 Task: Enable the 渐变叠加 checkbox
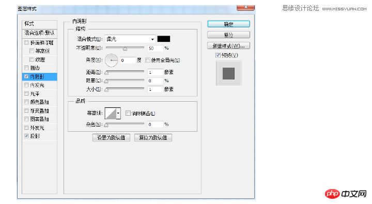pyautogui.click(x=26, y=111)
